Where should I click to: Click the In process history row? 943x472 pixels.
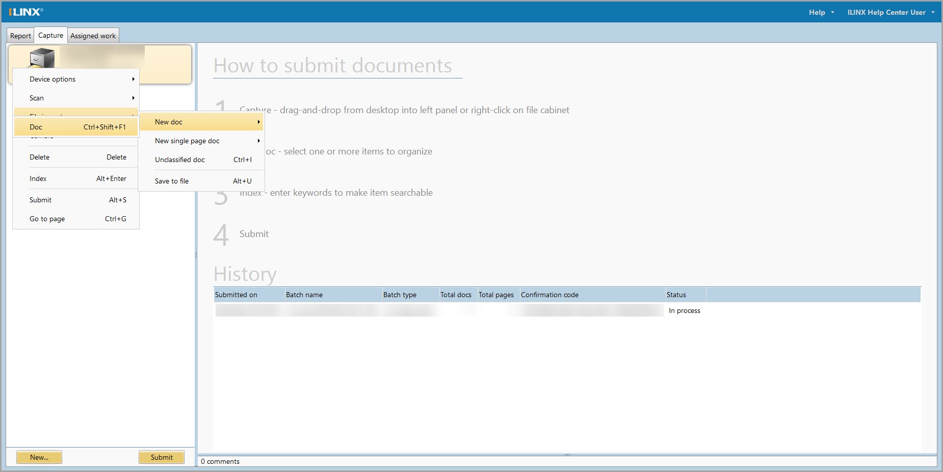tap(684, 310)
